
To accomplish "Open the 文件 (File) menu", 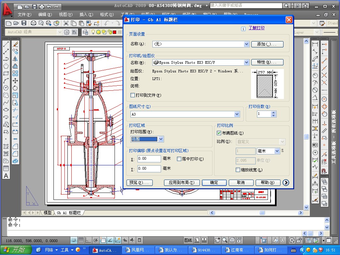I will (24, 15).
